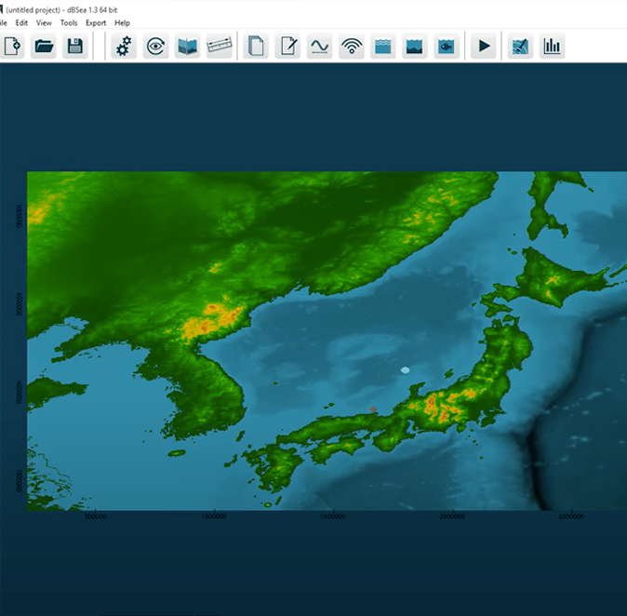The width and height of the screenshot is (627, 616).
Task: Open the Edit menu
Action: pyautogui.click(x=21, y=22)
